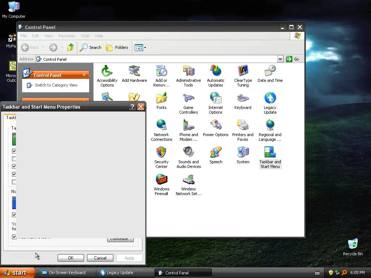This screenshot has height=278, width=371.
Task: Click the keyboard tray icon near clock
Action: click(317, 273)
